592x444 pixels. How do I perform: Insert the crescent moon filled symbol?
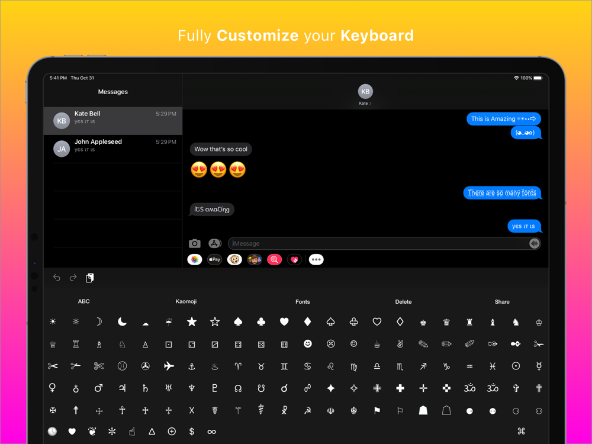pos(122,321)
